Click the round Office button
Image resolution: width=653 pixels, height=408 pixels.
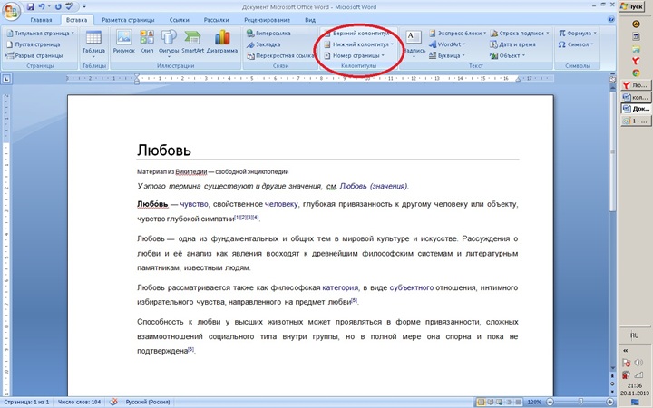[x=12, y=10]
